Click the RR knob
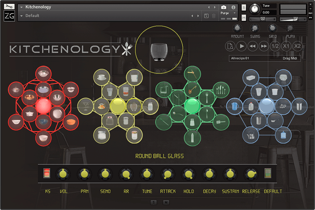 (x=126, y=174)
